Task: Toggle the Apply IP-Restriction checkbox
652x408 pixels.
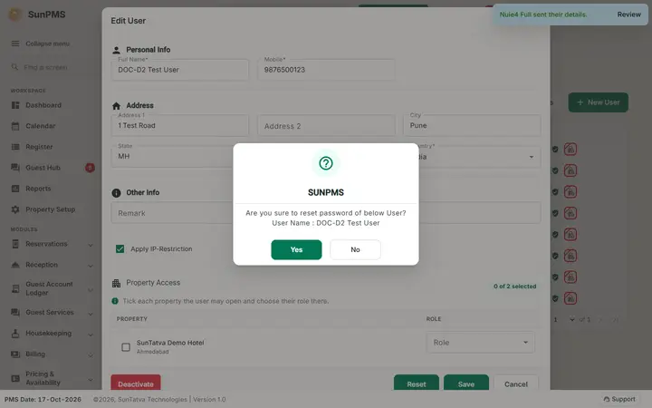Action: point(120,249)
